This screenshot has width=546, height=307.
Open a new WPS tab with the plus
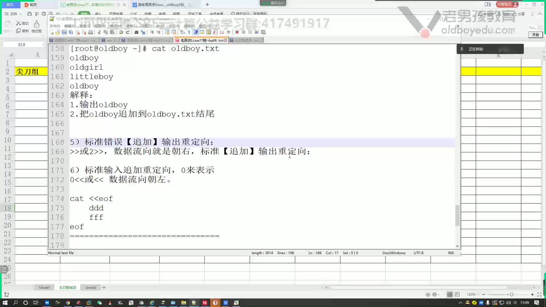(207, 5)
